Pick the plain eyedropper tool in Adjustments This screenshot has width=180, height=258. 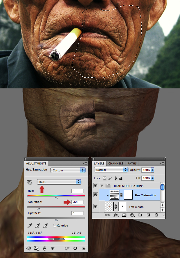point(30,226)
